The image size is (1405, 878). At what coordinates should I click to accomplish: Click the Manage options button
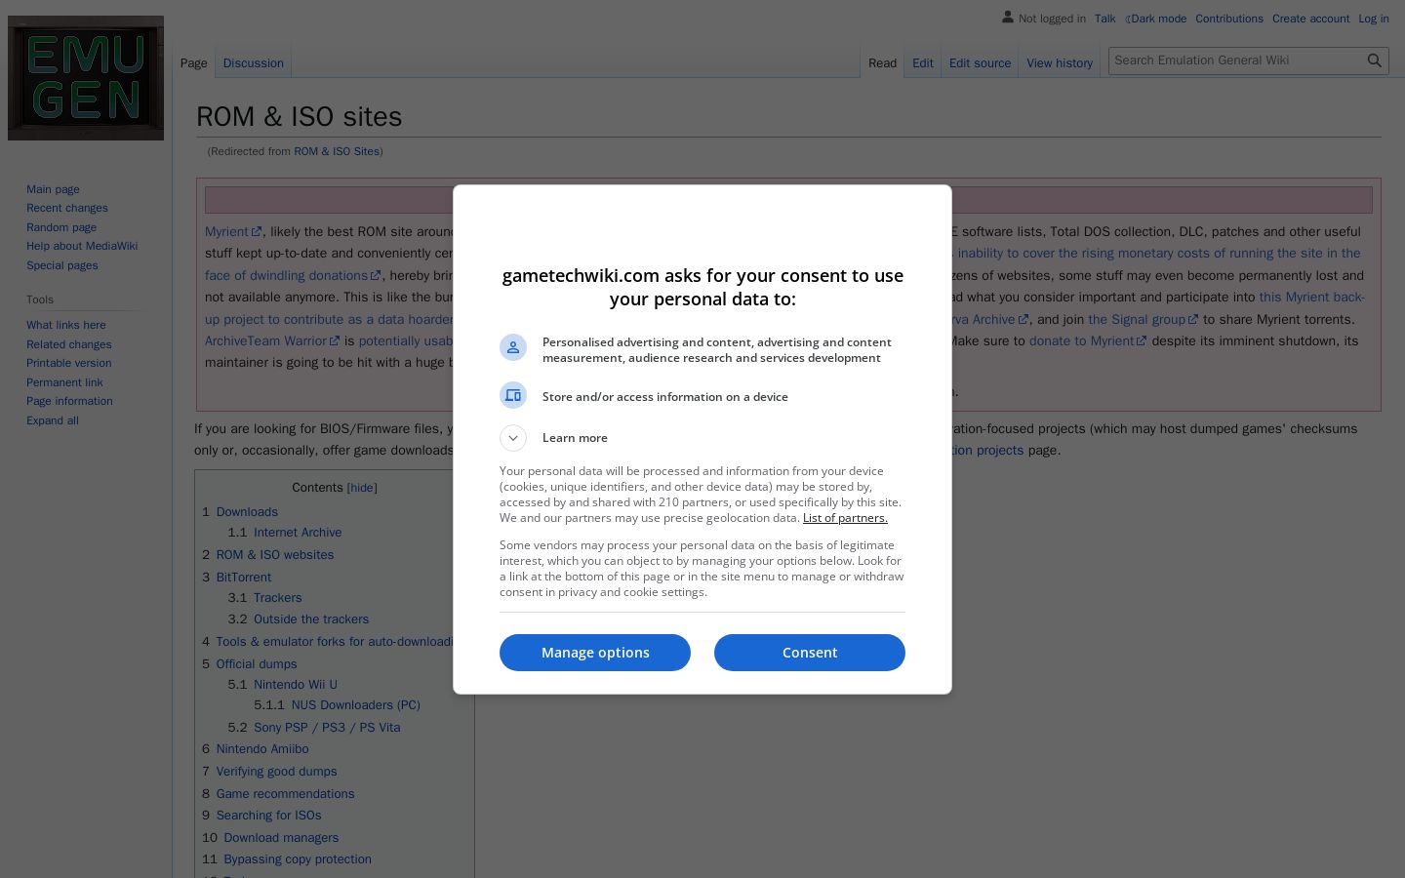pyautogui.click(x=595, y=653)
